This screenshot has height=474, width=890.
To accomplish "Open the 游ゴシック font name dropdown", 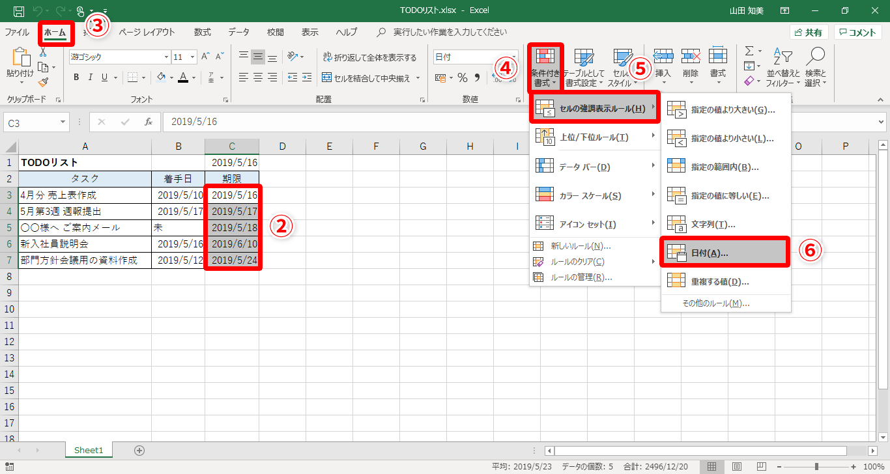I will tap(166, 57).
